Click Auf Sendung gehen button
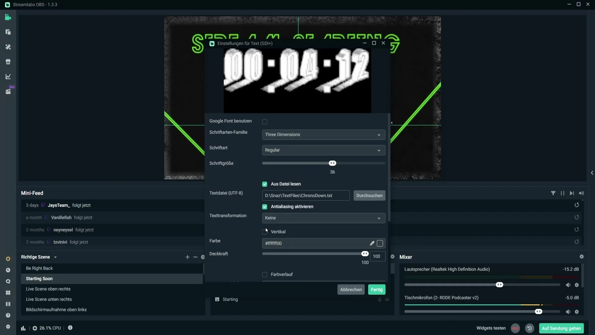Image resolution: width=595 pixels, height=335 pixels. pos(561,328)
